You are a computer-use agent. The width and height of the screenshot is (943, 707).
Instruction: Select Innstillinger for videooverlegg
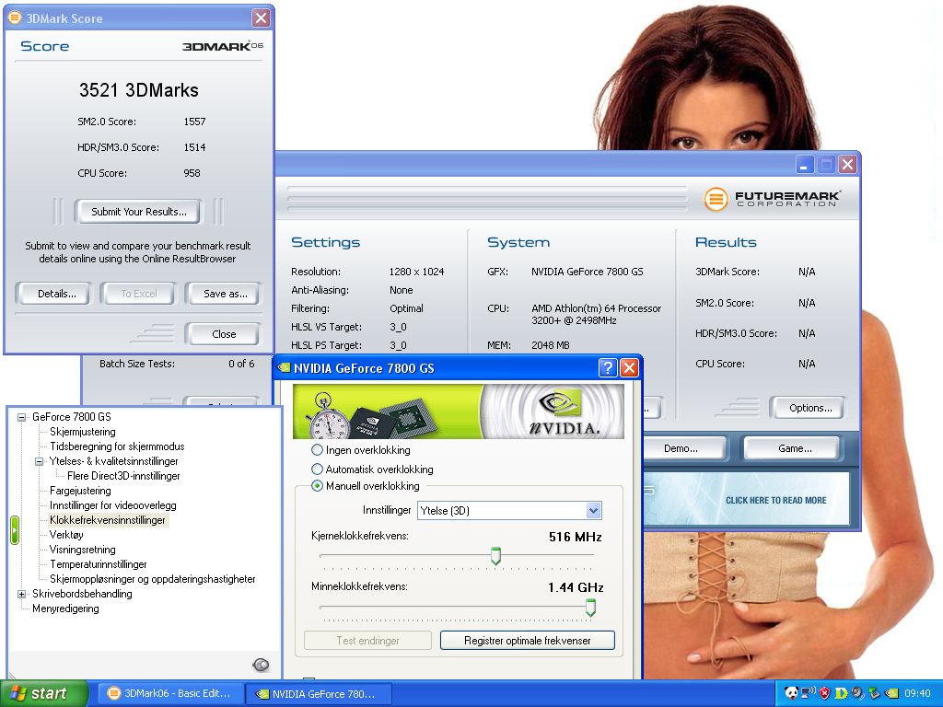pyautogui.click(x=113, y=505)
